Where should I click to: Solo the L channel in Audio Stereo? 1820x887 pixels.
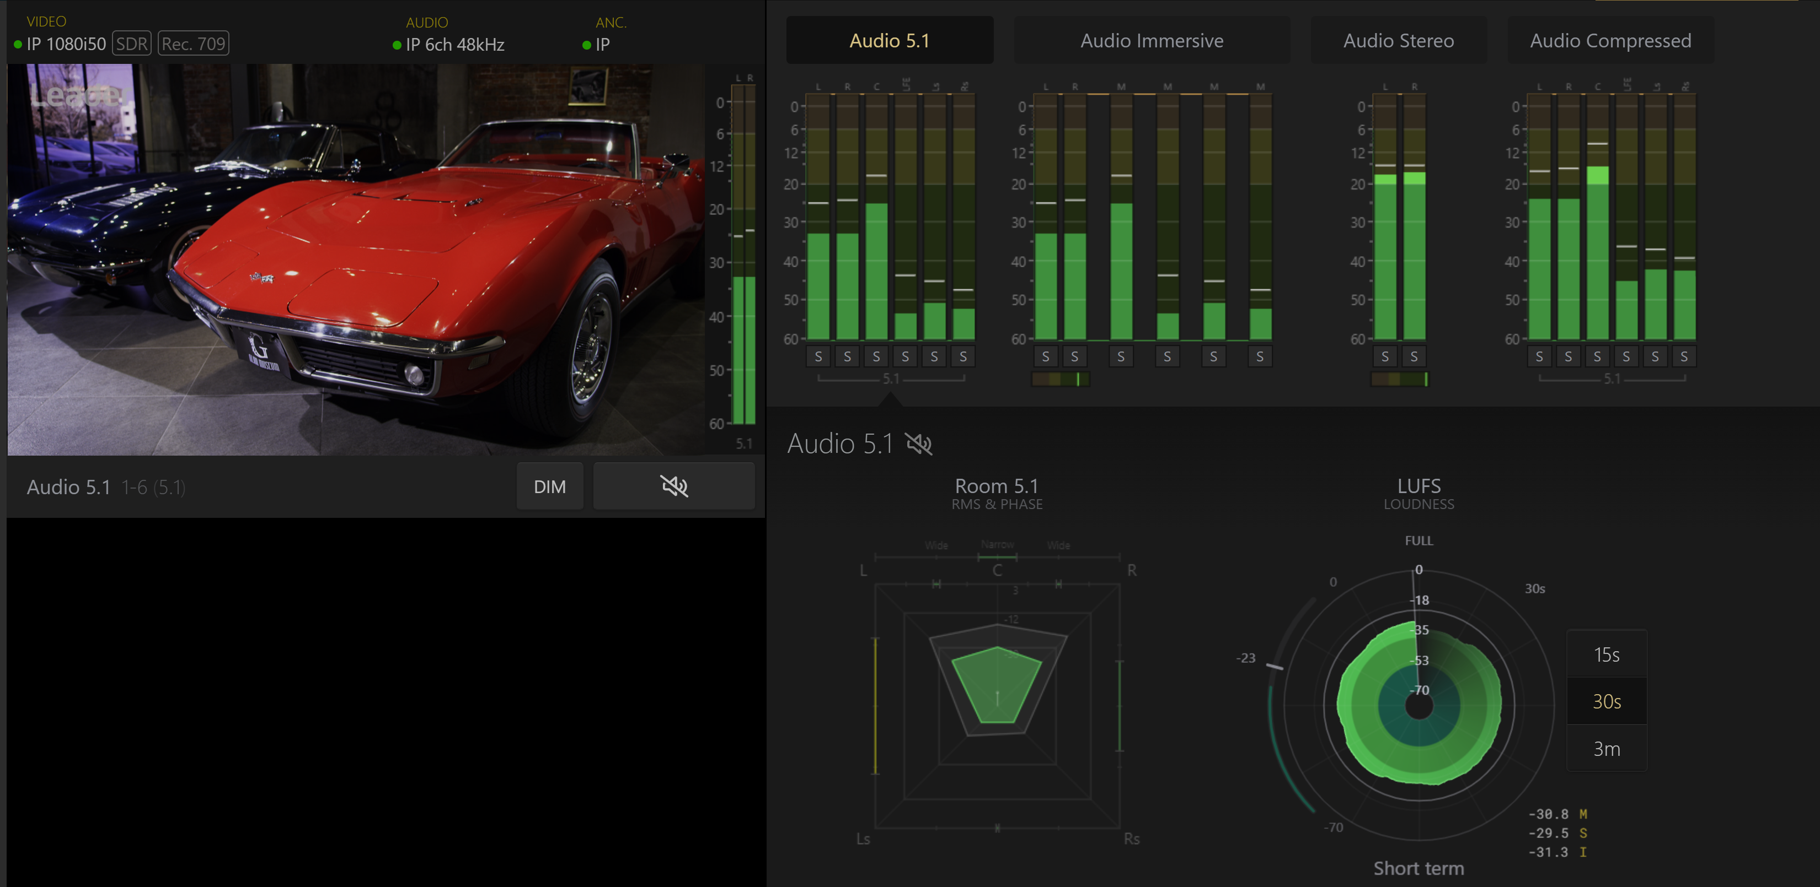(x=1385, y=356)
